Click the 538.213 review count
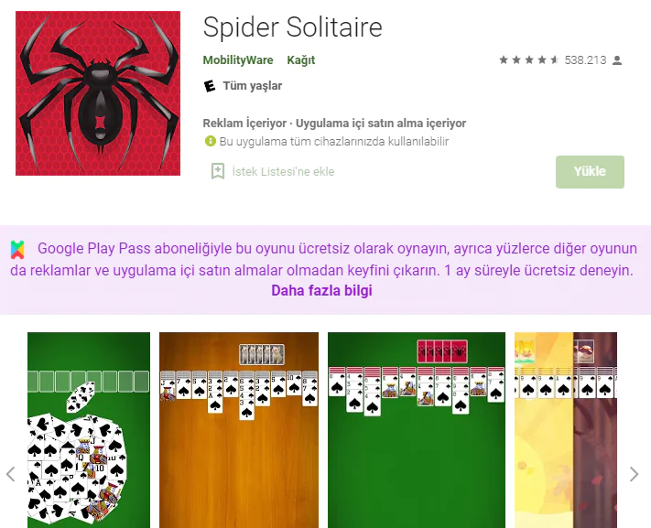This screenshot has width=651, height=528. click(x=585, y=60)
